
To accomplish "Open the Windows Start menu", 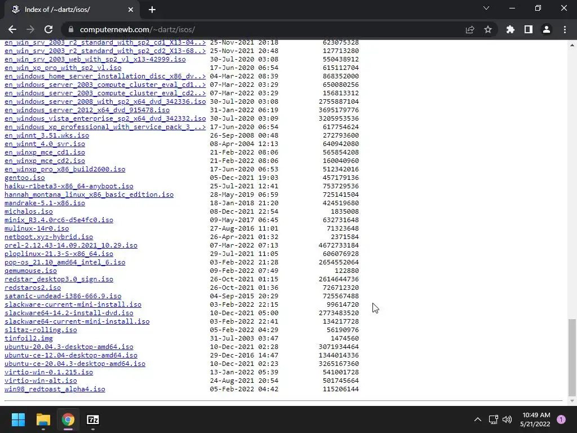I will [18, 419].
